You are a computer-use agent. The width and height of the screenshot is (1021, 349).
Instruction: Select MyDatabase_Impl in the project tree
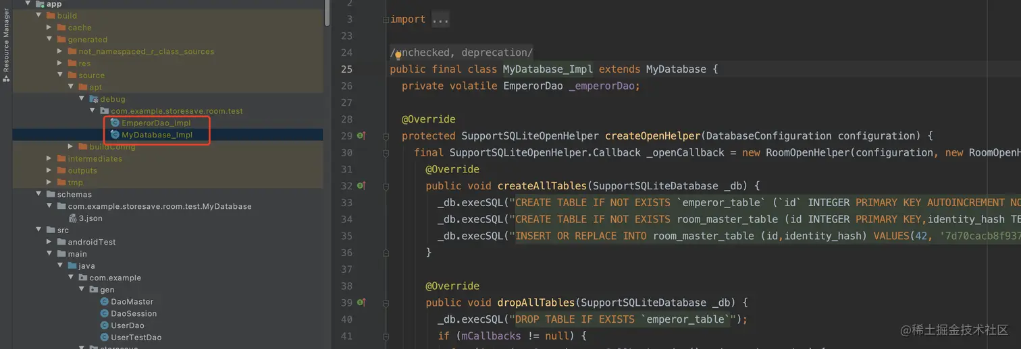(x=157, y=135)
